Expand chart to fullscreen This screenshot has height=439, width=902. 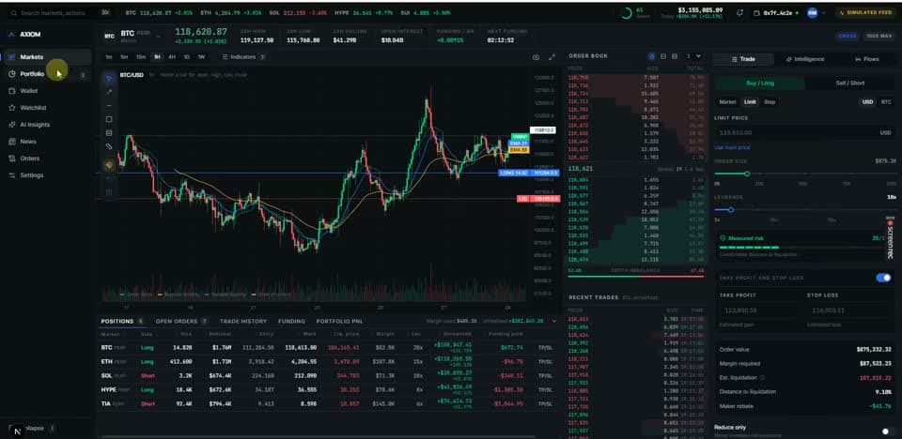coord(552,57)
